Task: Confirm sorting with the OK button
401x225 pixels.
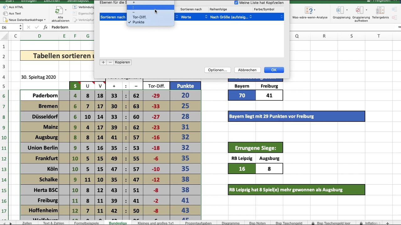Action: point(274,70)
